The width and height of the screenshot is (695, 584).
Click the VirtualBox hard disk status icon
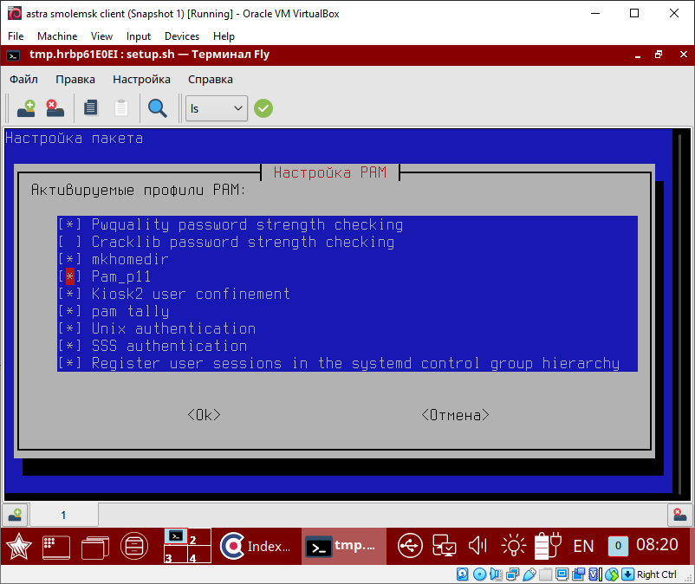coord(462,574)
